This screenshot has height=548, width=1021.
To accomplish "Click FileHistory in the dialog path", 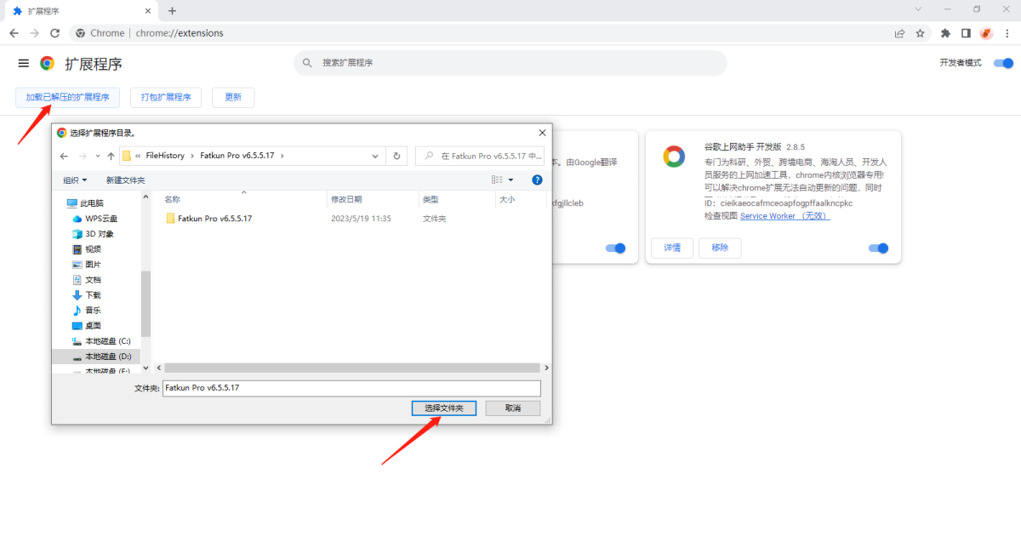I will coord(165,156).
